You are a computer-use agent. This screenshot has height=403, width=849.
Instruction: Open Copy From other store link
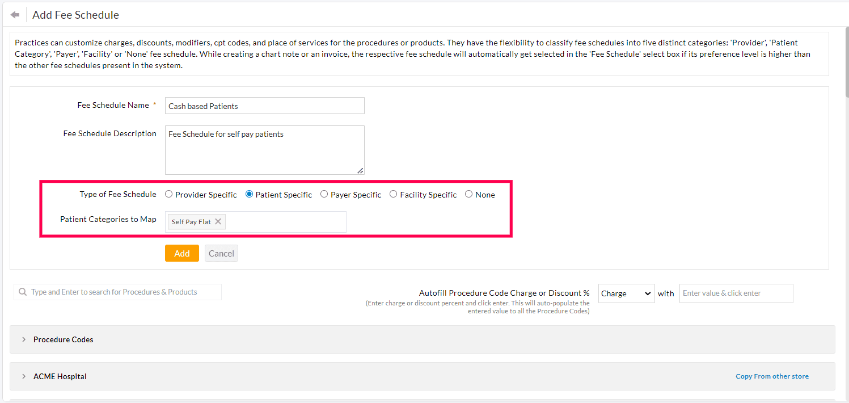772,376
